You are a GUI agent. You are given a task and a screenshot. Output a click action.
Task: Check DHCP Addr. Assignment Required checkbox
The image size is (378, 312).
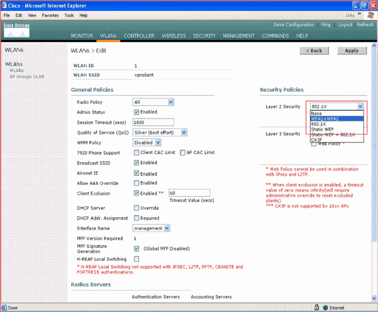point(136,218)
